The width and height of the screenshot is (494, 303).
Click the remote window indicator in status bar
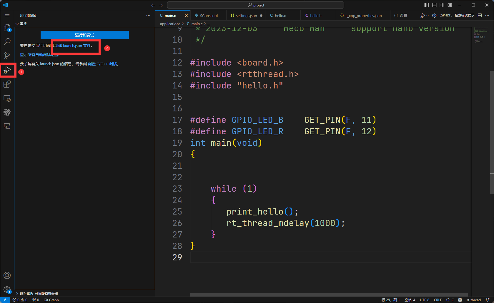5,300
